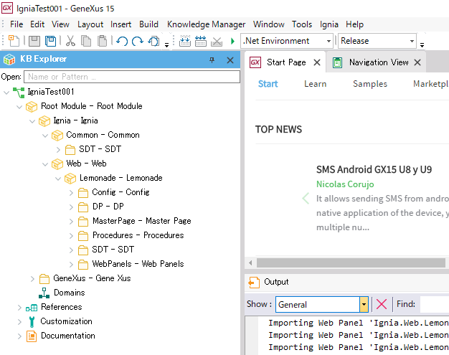Image resolution: width=449 pixels, height=355 pixels.
Task: Click scrollbar left arrow on Start Page
Action: [x=250, y=262]
